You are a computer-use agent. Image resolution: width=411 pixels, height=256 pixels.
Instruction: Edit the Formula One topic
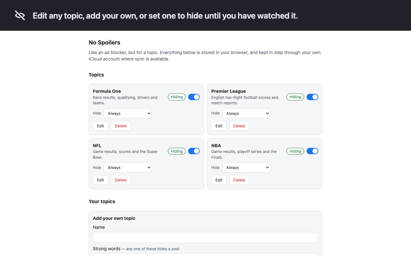click(101, 126)
